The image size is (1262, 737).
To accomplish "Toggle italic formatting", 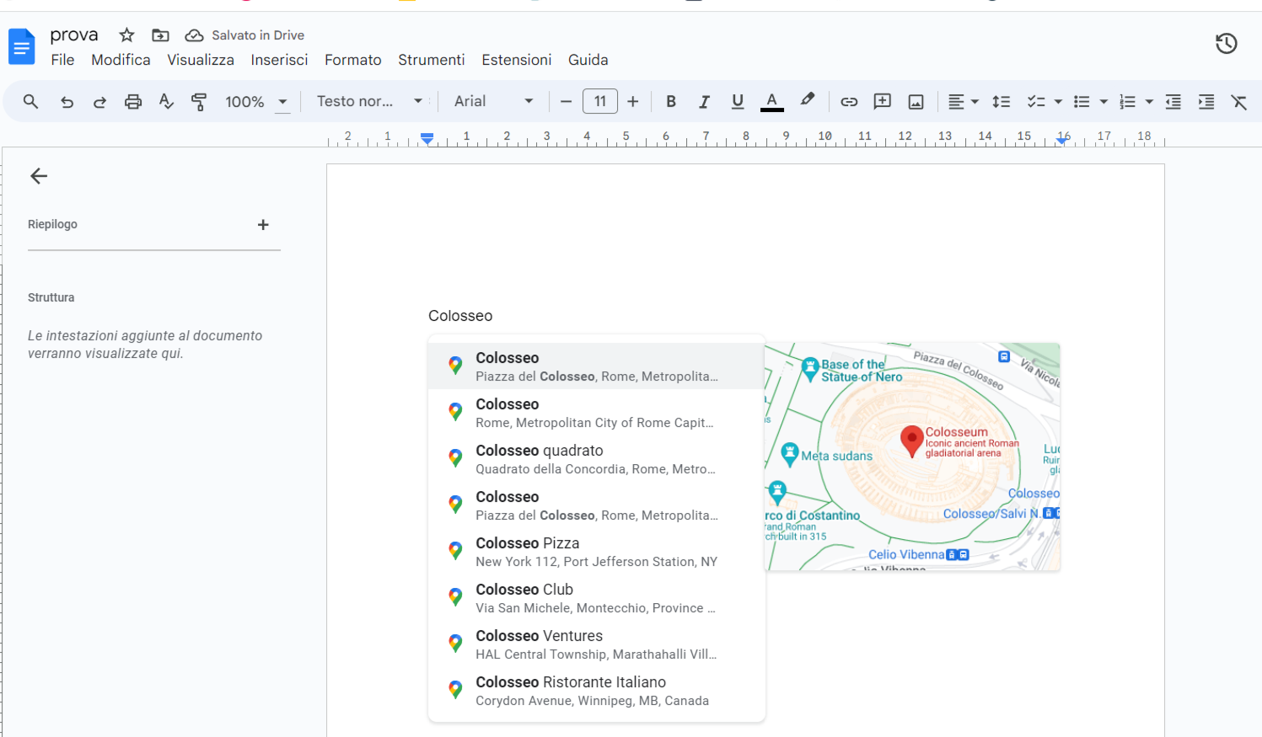I will coord(704,102).
